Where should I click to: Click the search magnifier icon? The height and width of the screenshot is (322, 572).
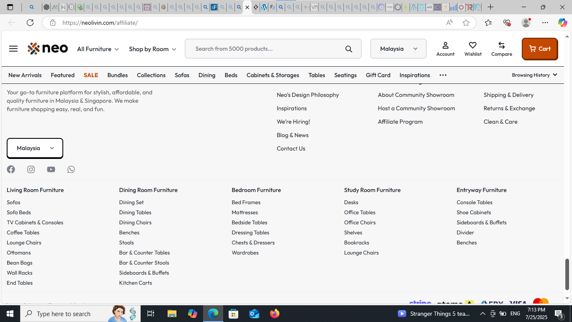tap(349, 49)
